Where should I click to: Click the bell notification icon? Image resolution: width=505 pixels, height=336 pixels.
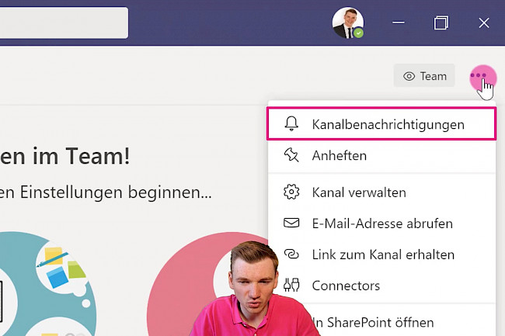coord(291,124)
